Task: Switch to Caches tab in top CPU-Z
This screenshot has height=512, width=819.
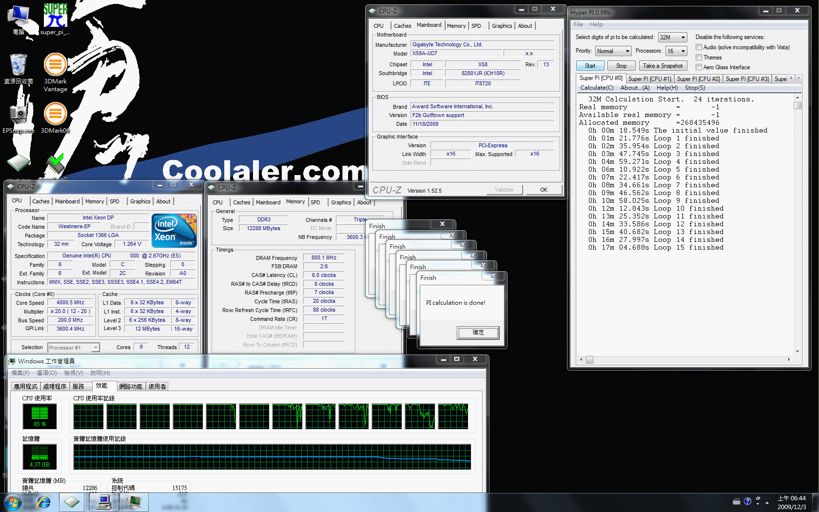Action: point(402,26)
